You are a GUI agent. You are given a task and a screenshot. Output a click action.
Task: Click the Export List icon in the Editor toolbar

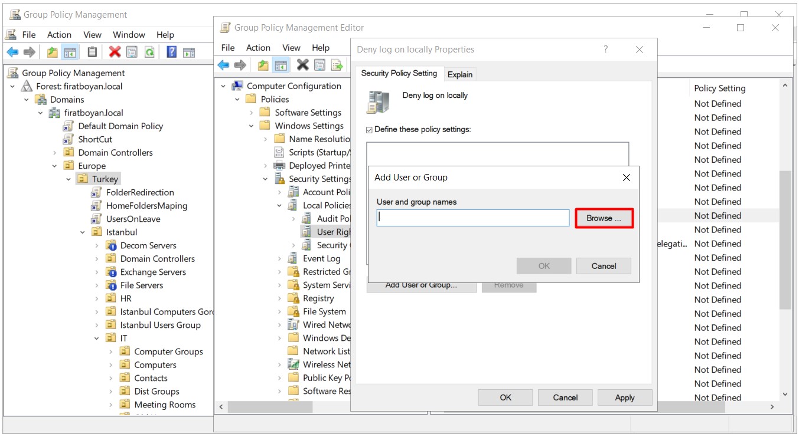pyautogui.click(x=337, y=65)
